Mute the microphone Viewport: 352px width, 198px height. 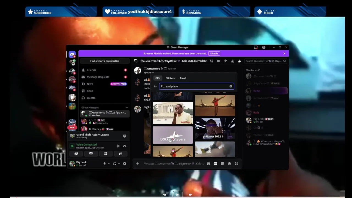point(105,164)
